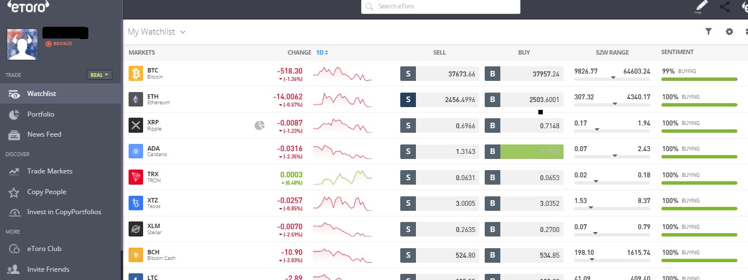Click the News Feed icon in sidebar
The width and height of the screenshot is (748, 280).
(15, 134)
